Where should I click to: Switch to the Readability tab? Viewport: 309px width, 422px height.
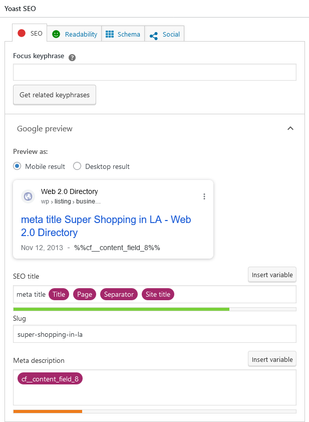(x=75, y=34)
